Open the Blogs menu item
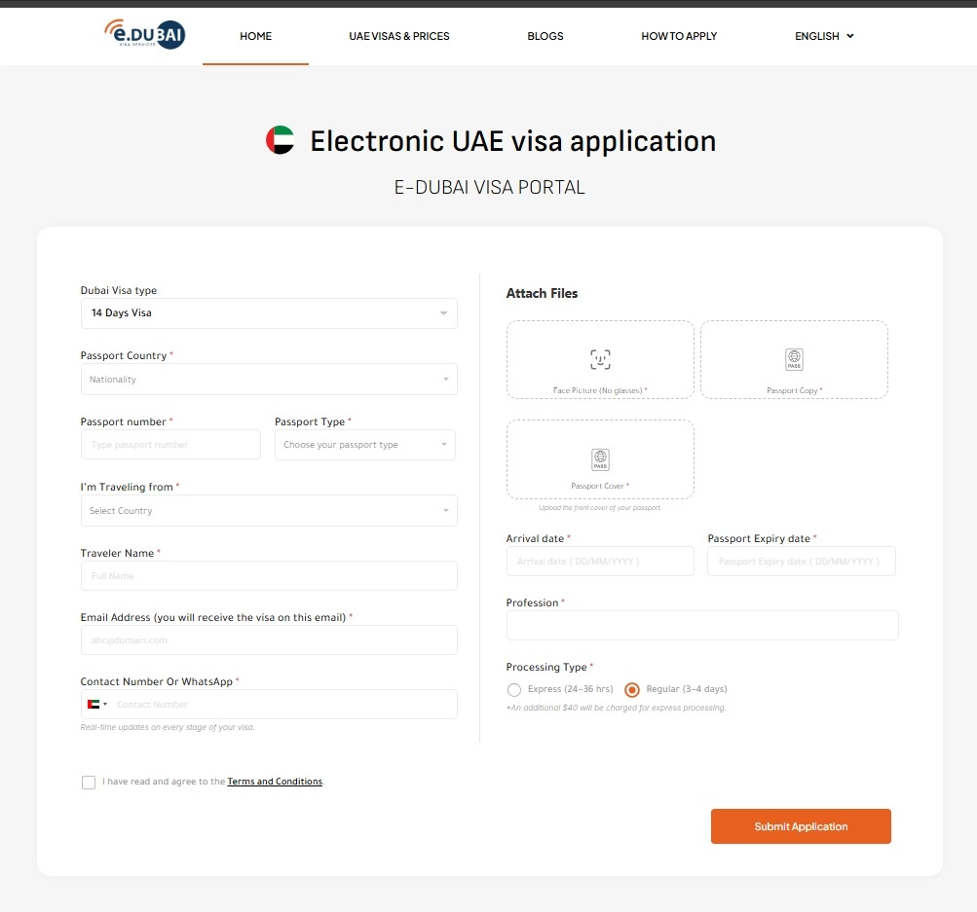 coord(545,36)
